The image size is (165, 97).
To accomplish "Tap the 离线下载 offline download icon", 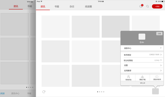I will (x=142, y=77).
